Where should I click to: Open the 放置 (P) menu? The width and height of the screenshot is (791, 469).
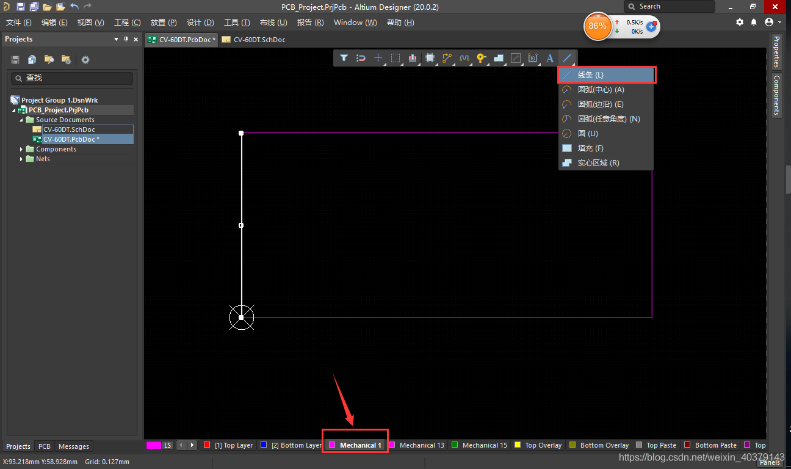coord(164,22)
